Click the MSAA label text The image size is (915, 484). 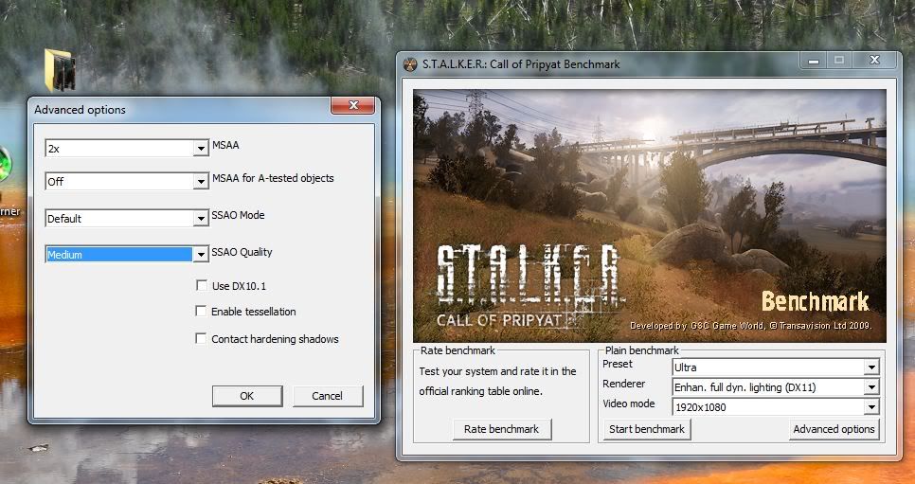225,145
